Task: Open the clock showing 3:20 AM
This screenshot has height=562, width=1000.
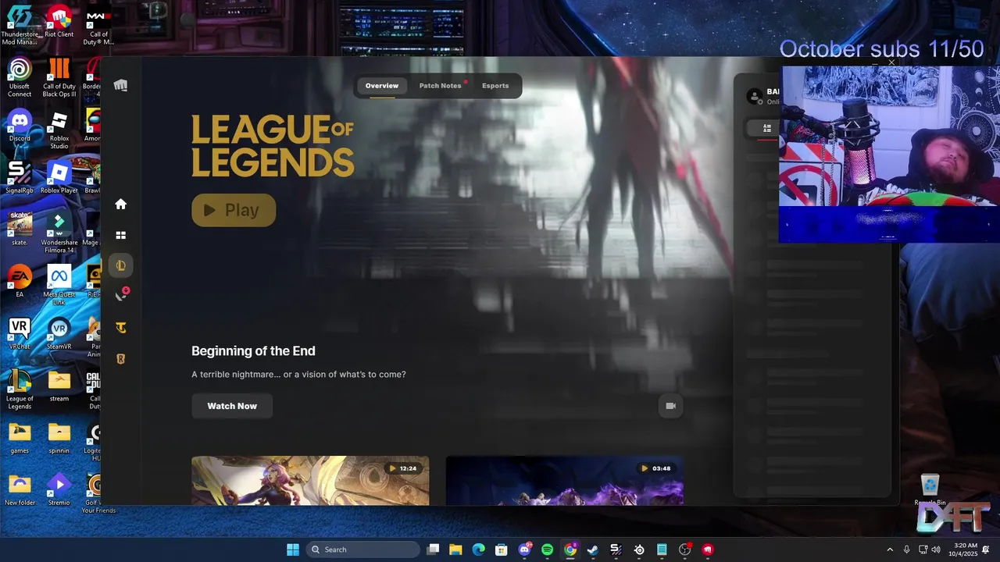Action: [x=963, y=550]
